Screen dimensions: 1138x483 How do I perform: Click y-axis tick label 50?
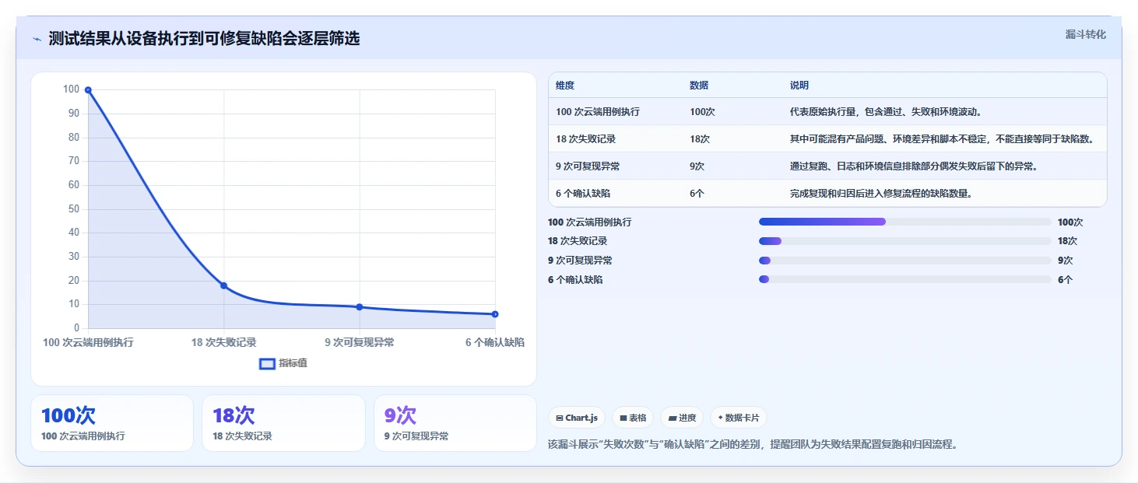[74, 208]
